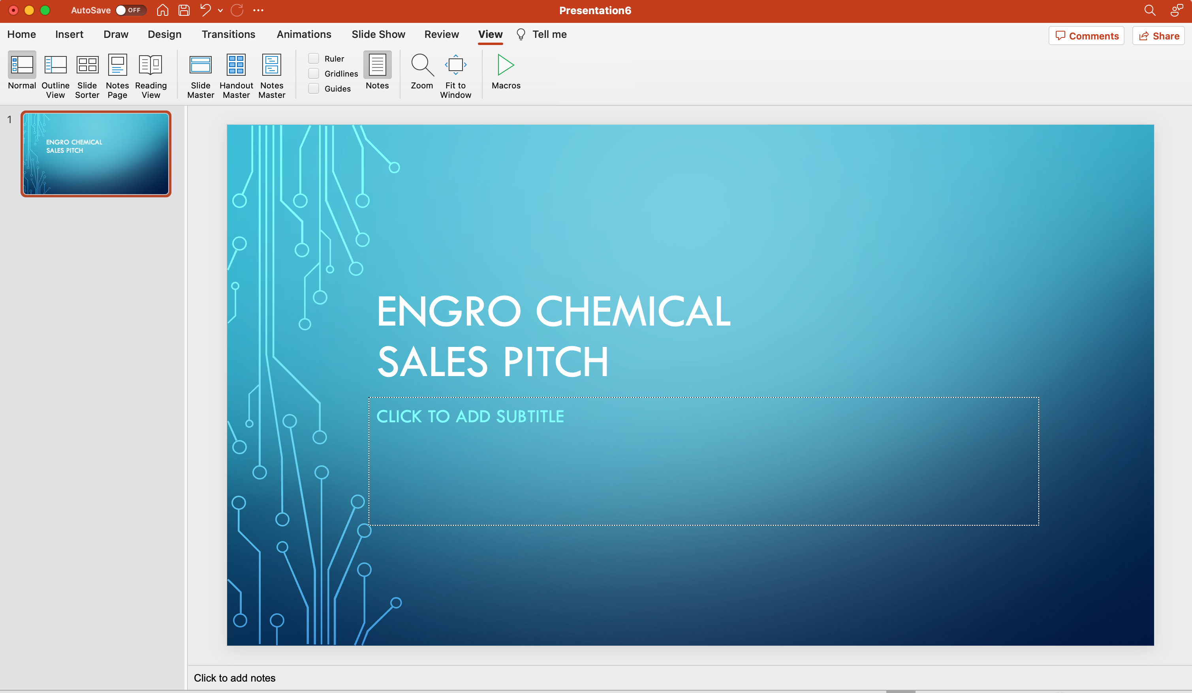1192x693 pixels.
Task: Select the Transitions ribbon tab
Action: pyautogui.click(x=228, y=34)
